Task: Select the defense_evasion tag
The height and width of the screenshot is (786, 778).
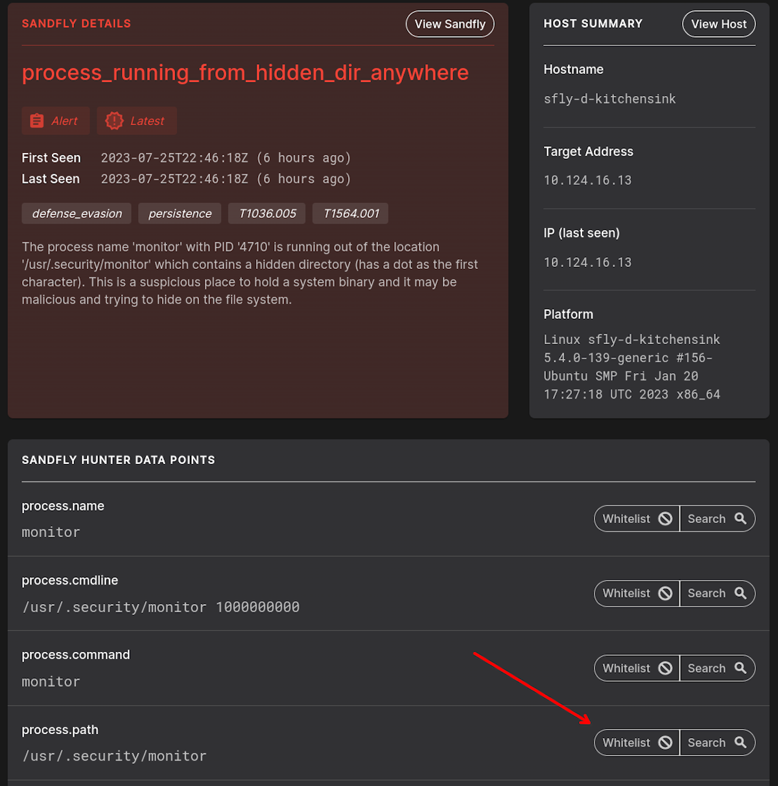Action: (x=76, y=213)
